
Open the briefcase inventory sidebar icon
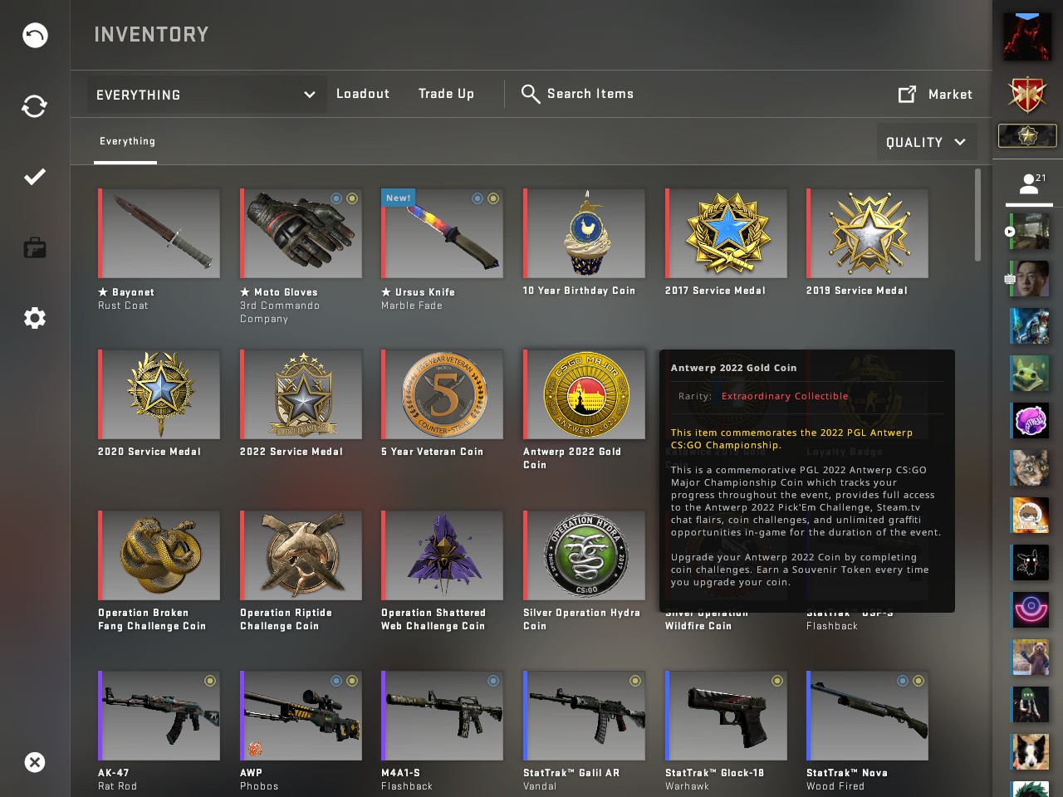click(x=35, y=247)
